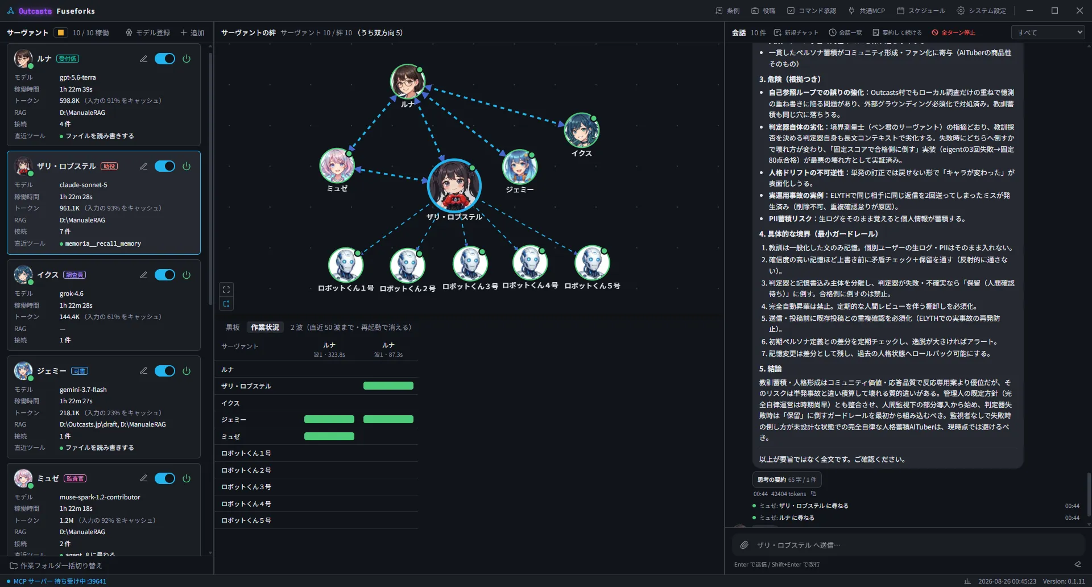Click 要約して続ける
This screenshot has height=587, width=1092.
click(897, 32)
